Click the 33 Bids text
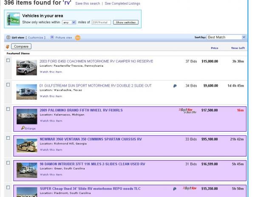255x197 pixels. coord(191,139)
